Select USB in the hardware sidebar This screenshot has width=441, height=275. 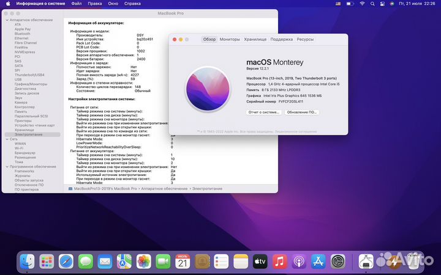pyautogui.click(x=18, y=79)
